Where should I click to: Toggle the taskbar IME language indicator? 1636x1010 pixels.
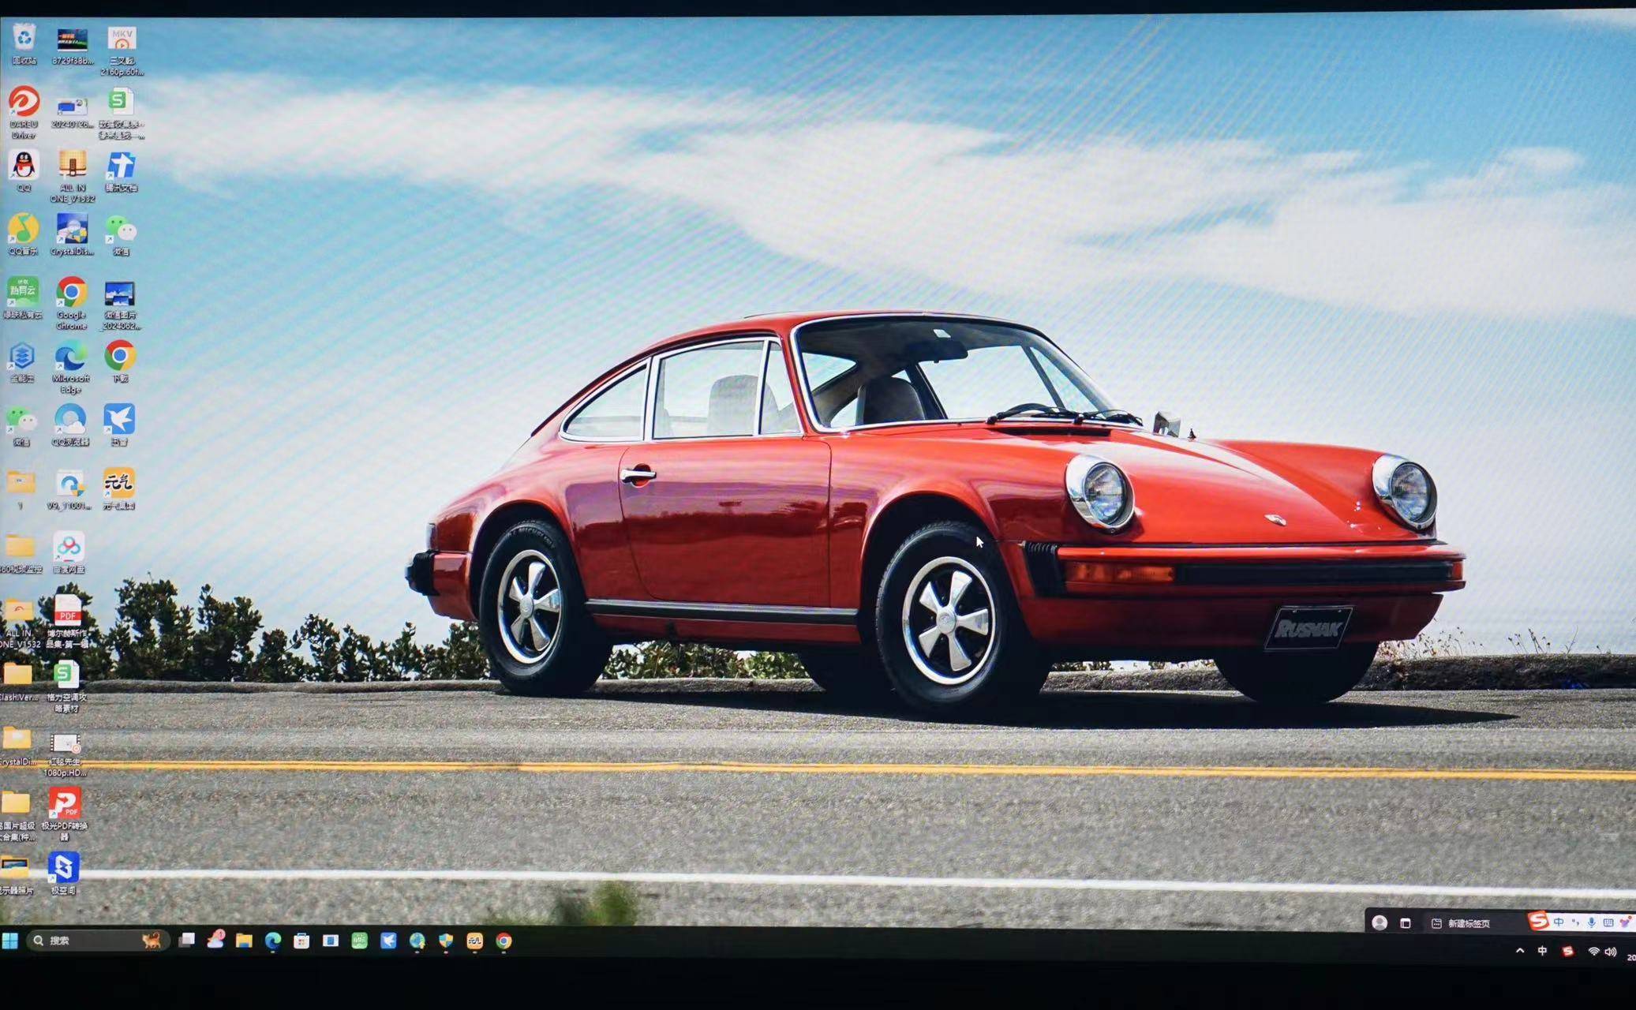click(1542, 952)
